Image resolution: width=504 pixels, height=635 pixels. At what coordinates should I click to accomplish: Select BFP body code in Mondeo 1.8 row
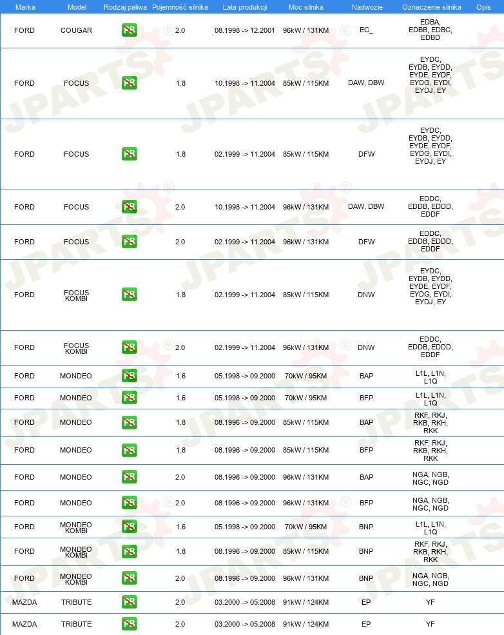[366, 450]
